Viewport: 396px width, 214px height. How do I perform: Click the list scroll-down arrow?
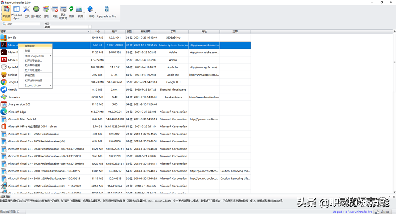394,192
